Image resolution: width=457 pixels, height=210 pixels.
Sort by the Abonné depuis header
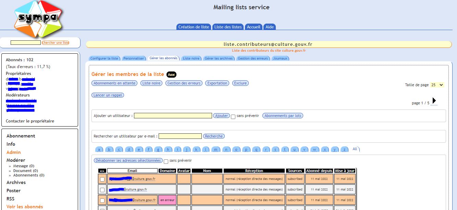(319, 171)
